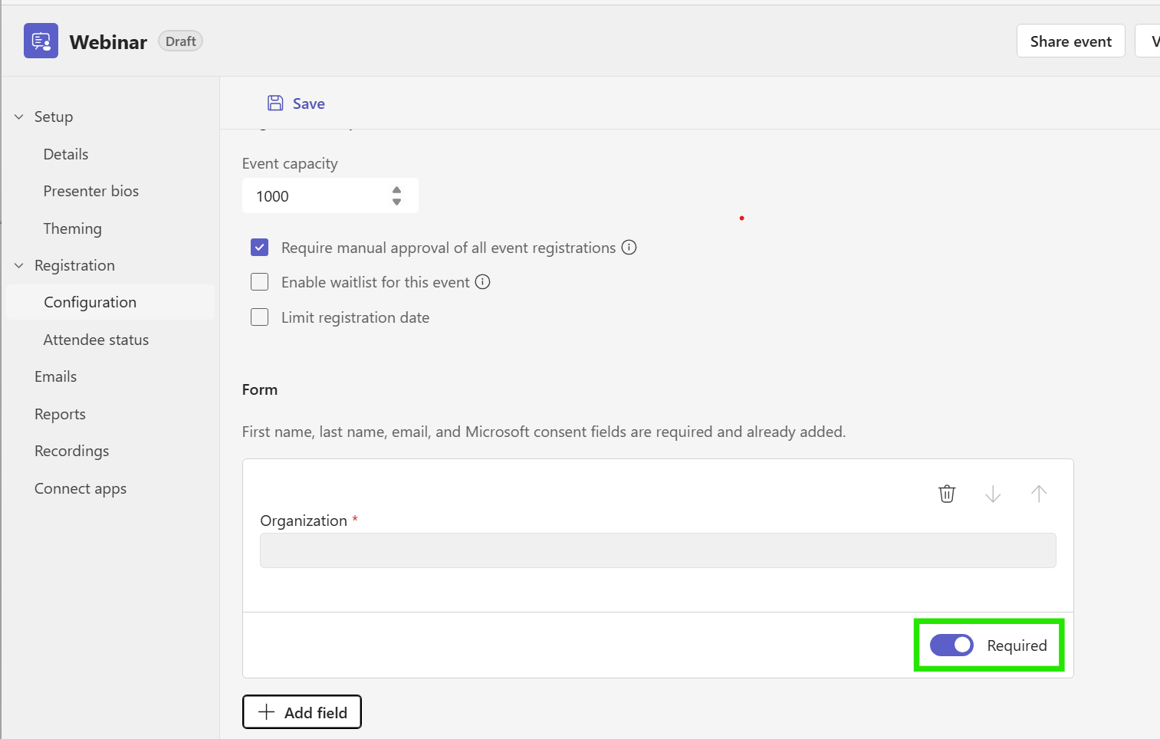Move Organization field down with arrow icon
Image resolution: width=1160 pixels, height=739 pixels.
[x=993, y=494]
